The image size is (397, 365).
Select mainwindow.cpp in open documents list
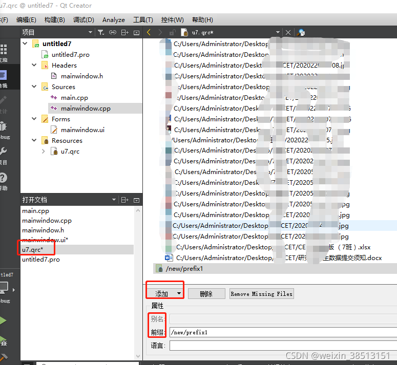coord(47,221)
